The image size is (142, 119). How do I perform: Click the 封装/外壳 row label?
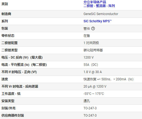(9, 108)
